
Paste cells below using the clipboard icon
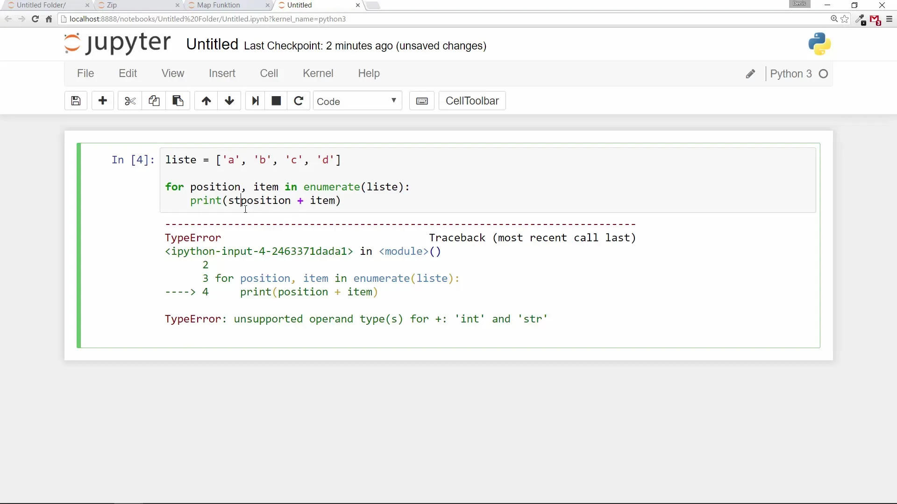[178, 101]
